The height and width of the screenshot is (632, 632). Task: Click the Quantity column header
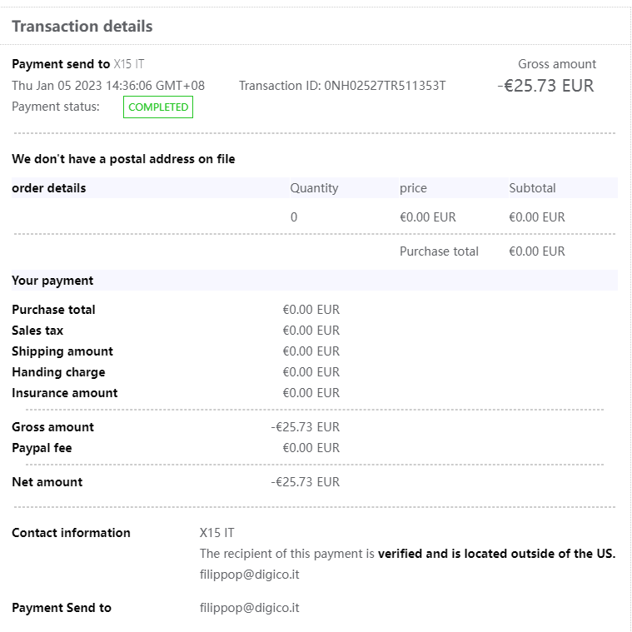(314, 188)
